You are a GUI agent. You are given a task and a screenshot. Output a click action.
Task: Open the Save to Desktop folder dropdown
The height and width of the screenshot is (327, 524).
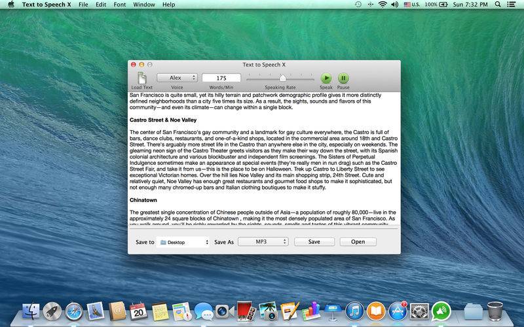(183, 242)
